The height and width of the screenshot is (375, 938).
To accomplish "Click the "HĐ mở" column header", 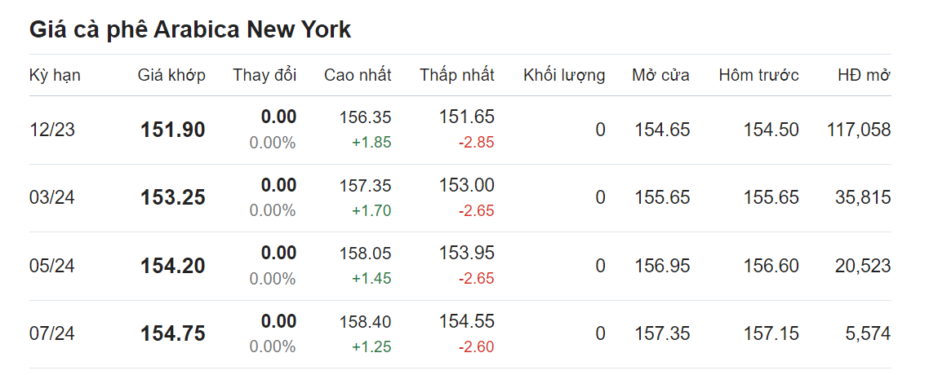I will click(x=864, y=76).
